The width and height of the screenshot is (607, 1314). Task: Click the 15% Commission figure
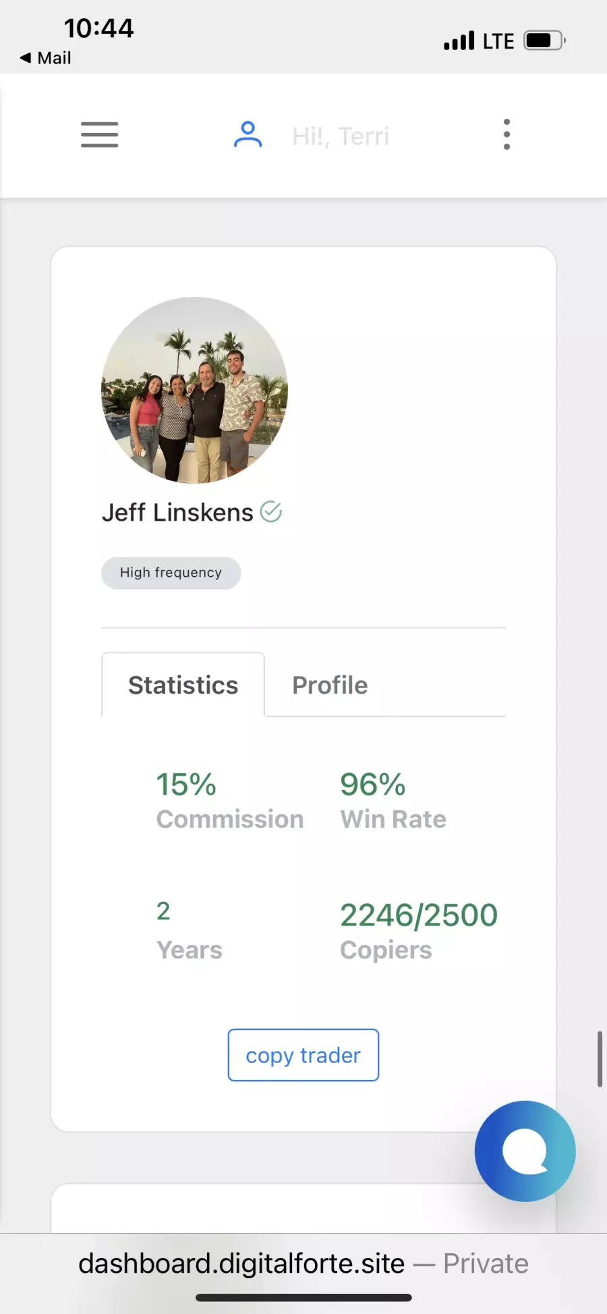pyautogui.click(x=230, y=801)
